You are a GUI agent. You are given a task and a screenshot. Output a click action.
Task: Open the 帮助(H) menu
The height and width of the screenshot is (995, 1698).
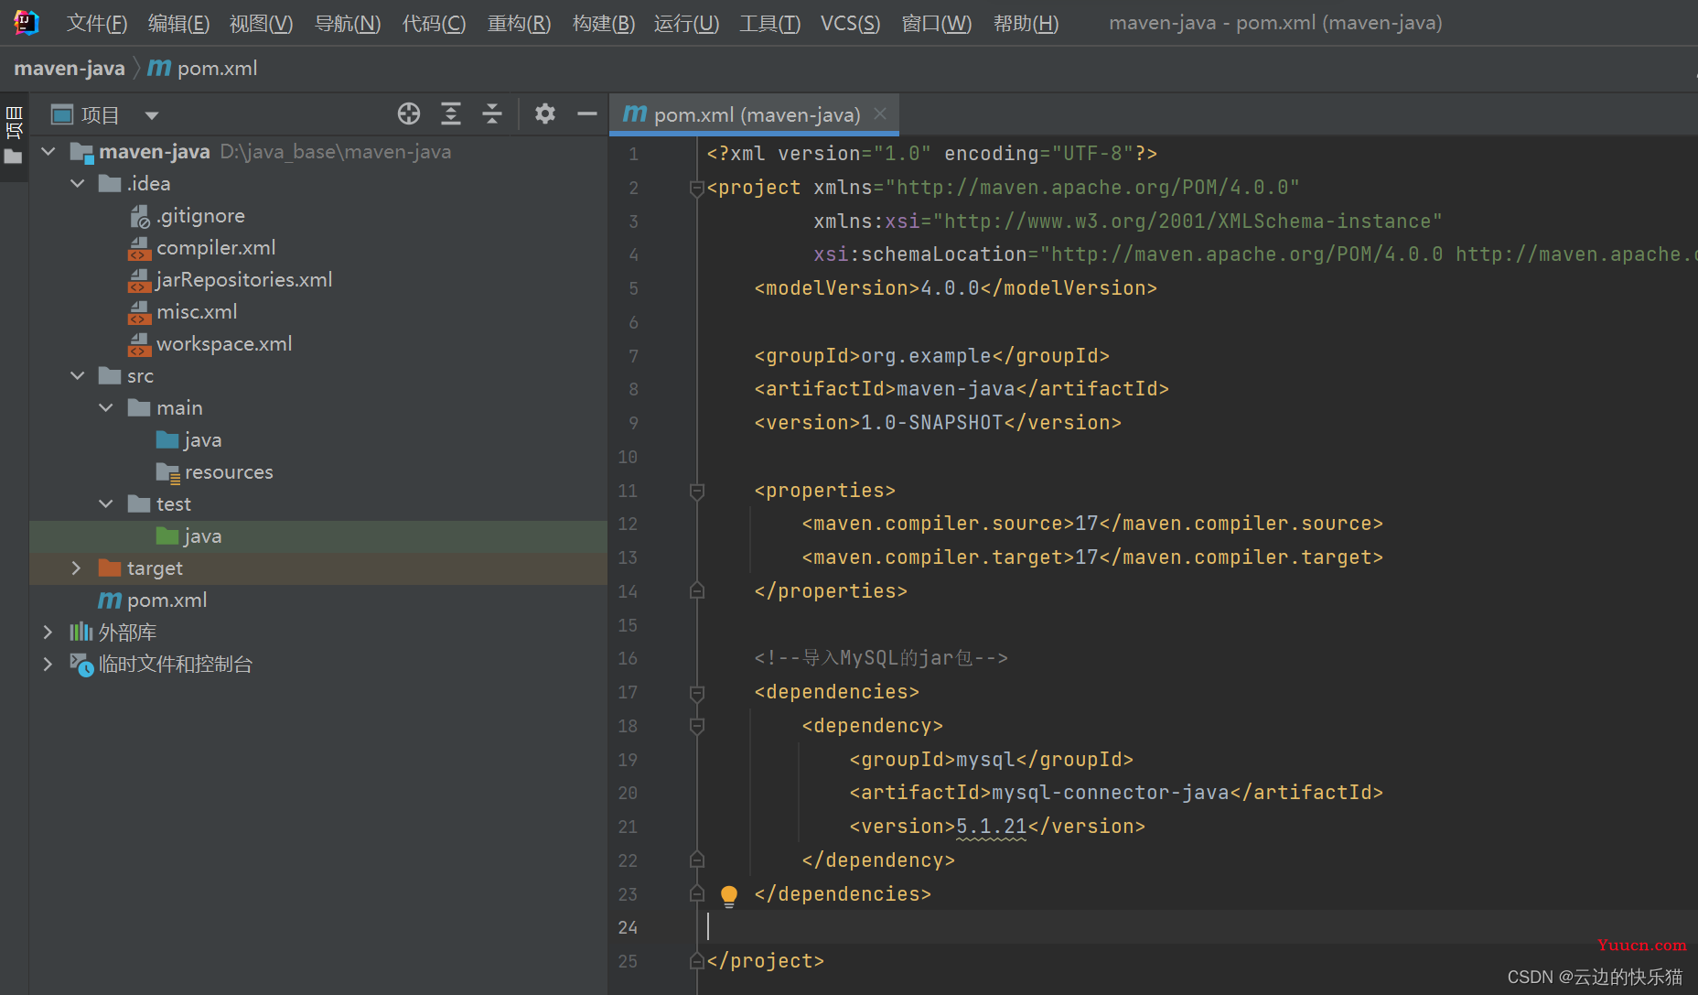tap(1026, 23)
